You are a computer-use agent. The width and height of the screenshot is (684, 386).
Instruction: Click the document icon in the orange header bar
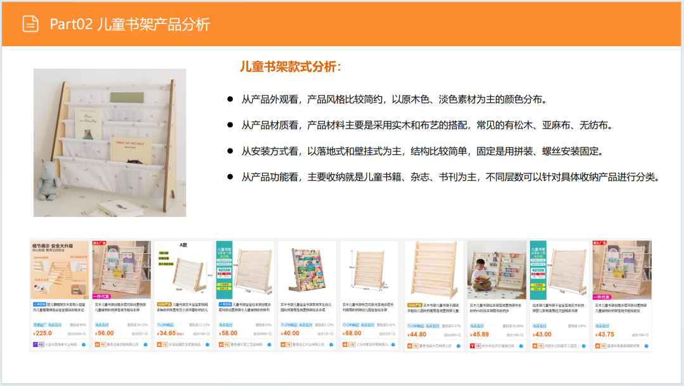[x=30, y=23]
